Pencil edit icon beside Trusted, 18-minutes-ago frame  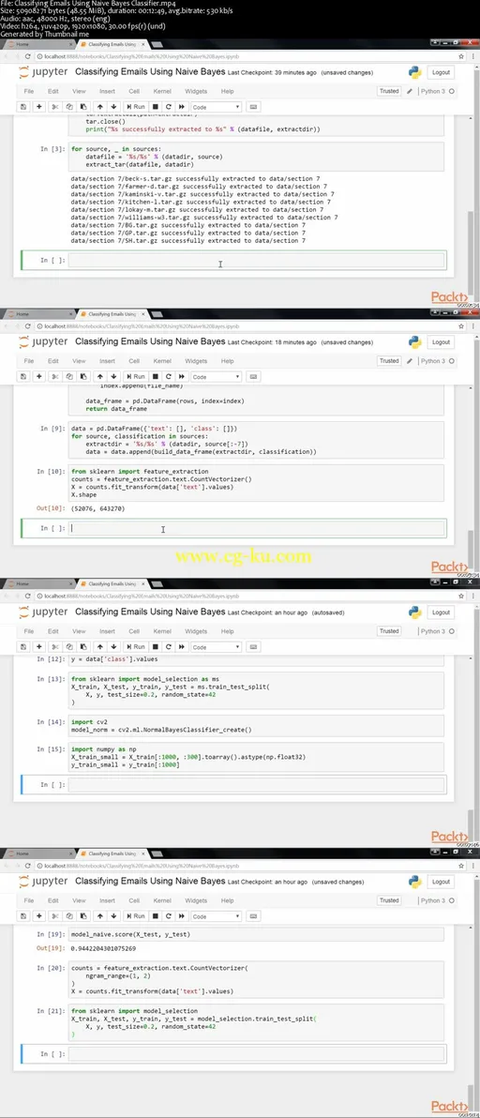410,361
